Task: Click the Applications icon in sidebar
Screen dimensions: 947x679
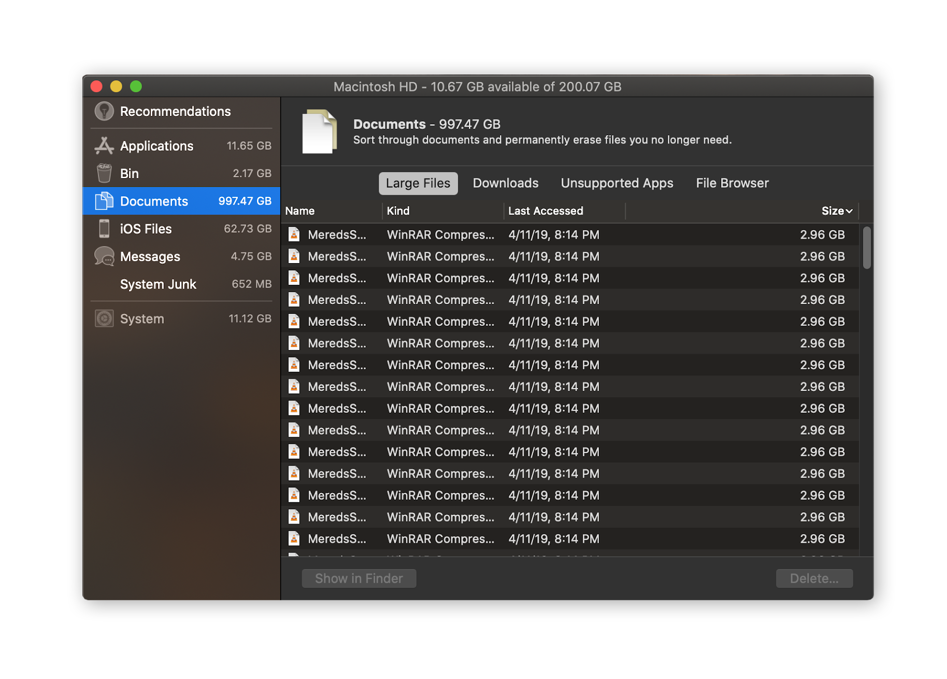Action: (104, 146)
